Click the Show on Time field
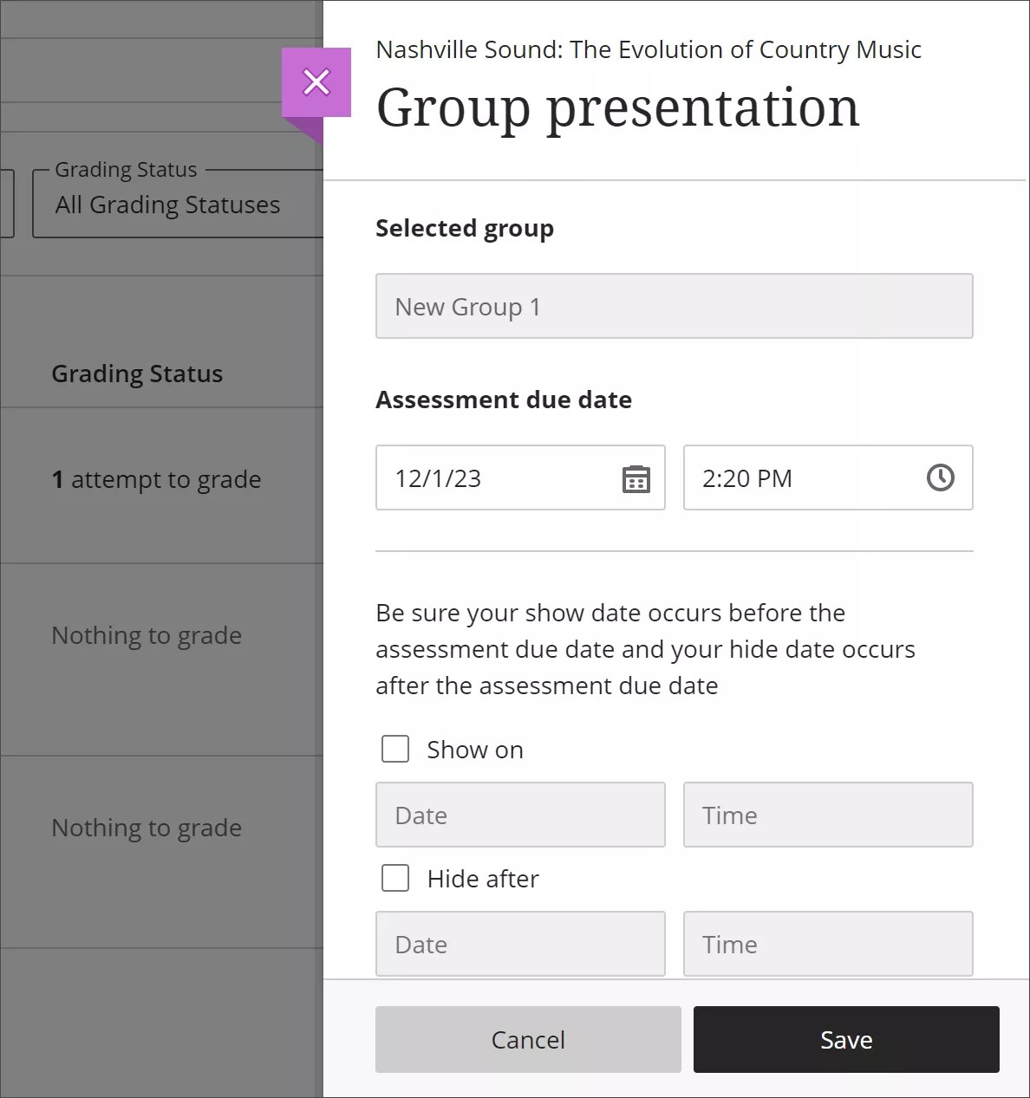 [x=827, y=815]
